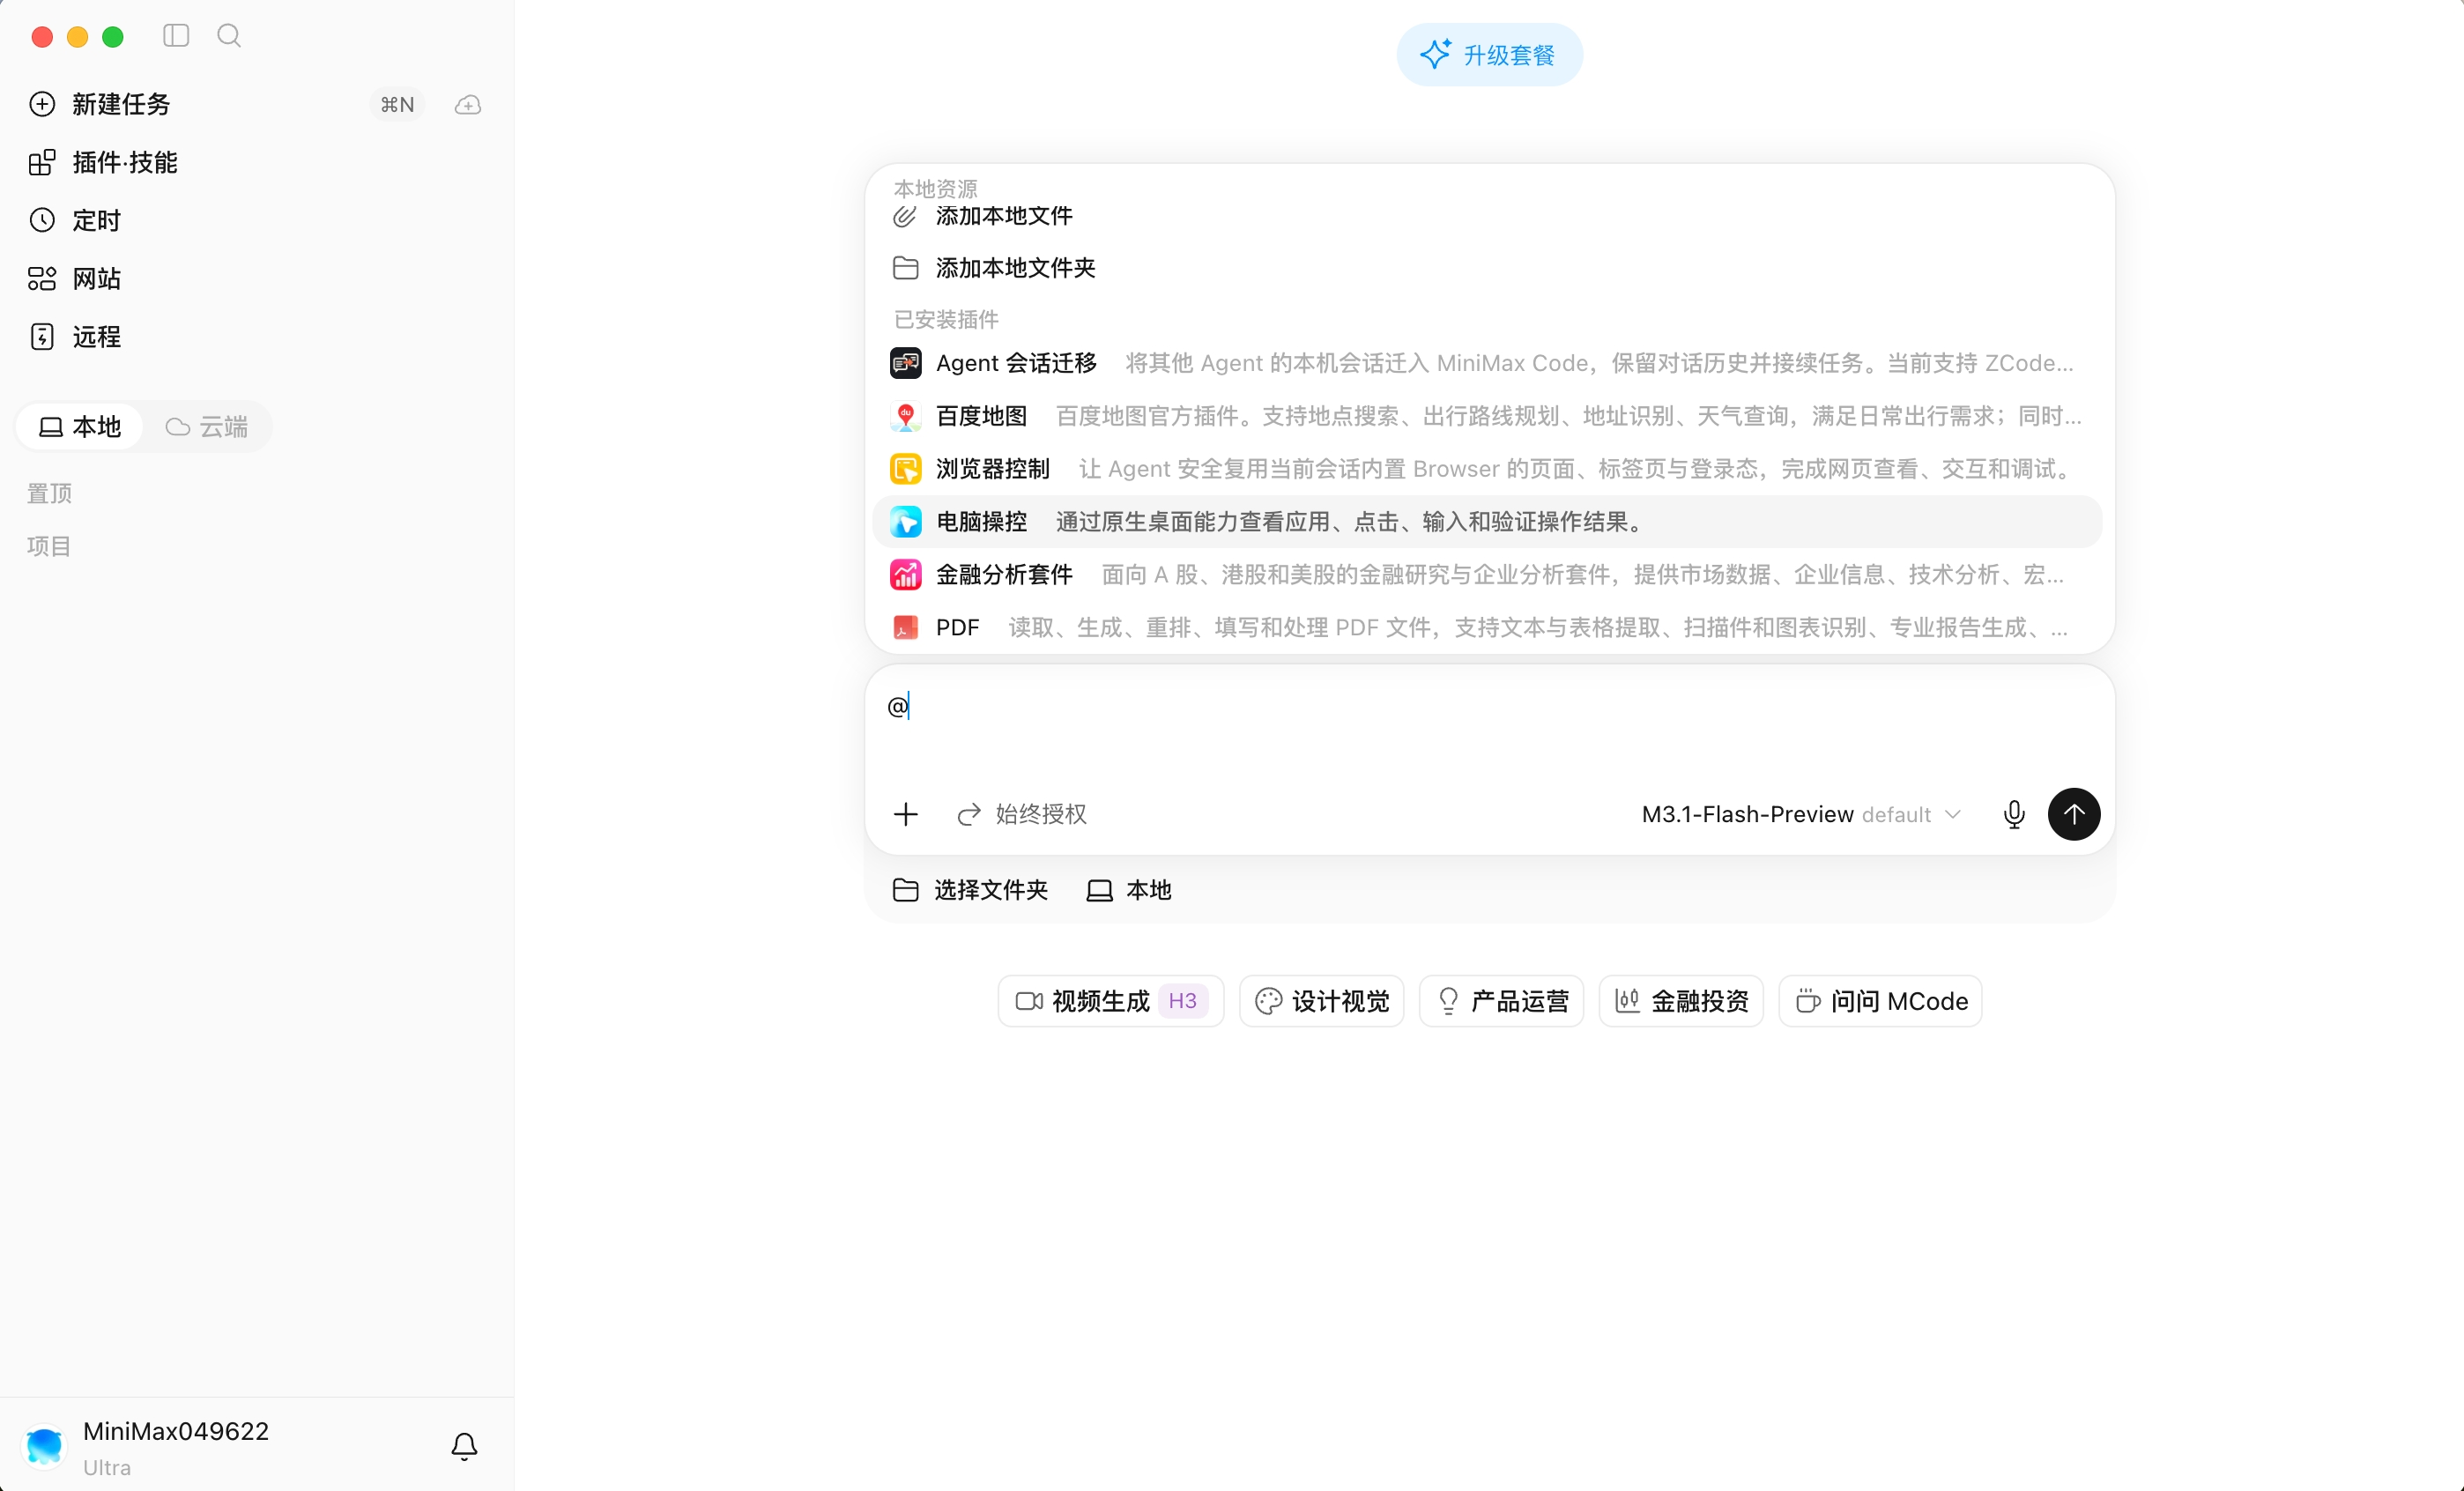Click the 设计视觉 chip
This screenshot has width=2464, height=1491.
1322,1001
